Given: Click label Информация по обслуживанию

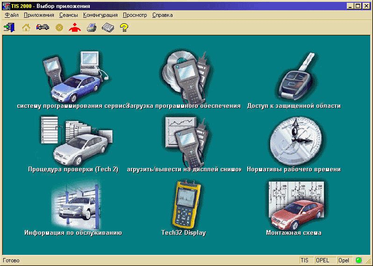Looking at the screenshot, I should coord(73,233).
